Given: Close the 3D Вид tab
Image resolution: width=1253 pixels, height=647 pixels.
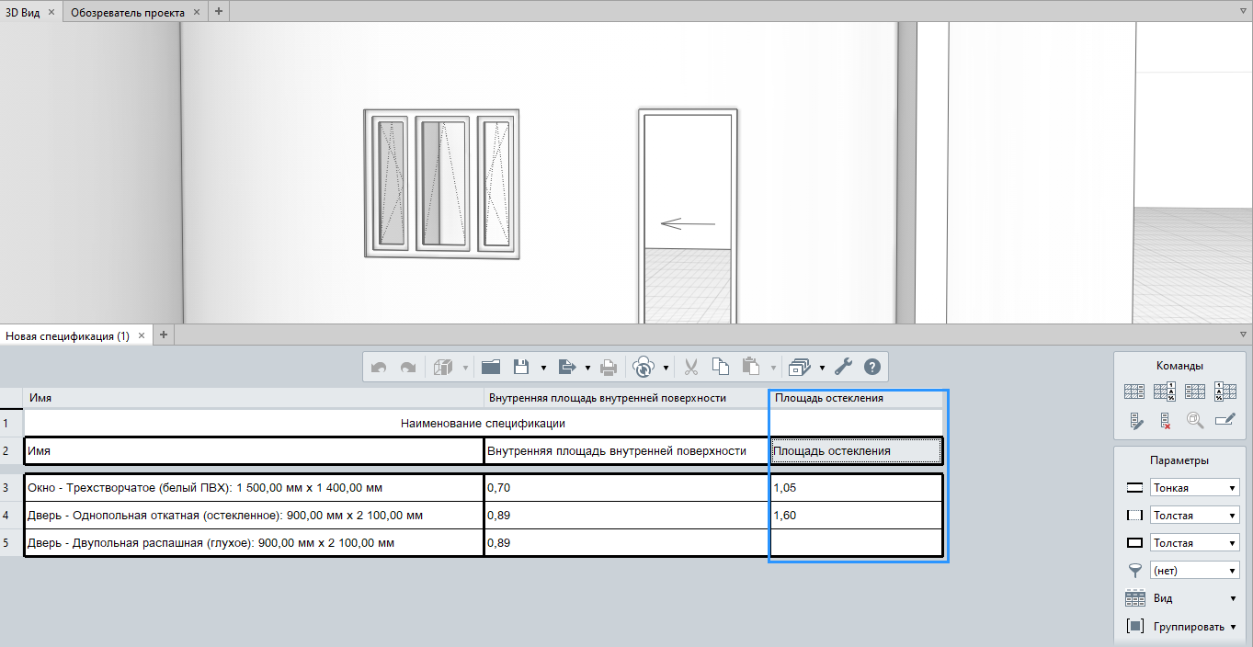Looking at the screenshot, I should click(x=51, y=13).
